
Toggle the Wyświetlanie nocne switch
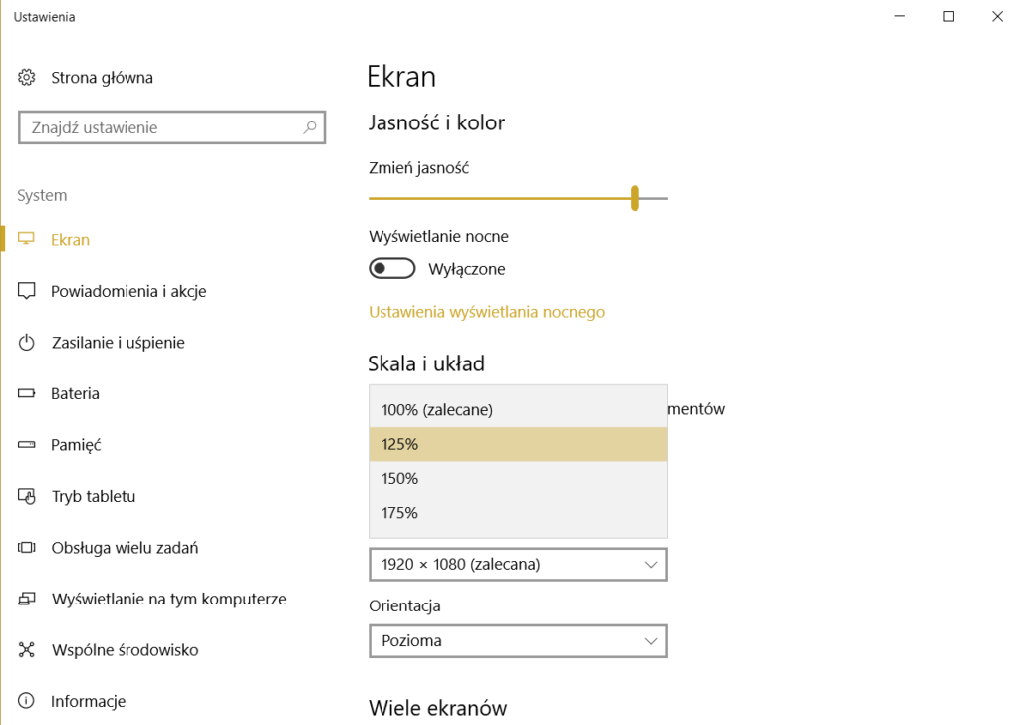[x=392, y=269]
